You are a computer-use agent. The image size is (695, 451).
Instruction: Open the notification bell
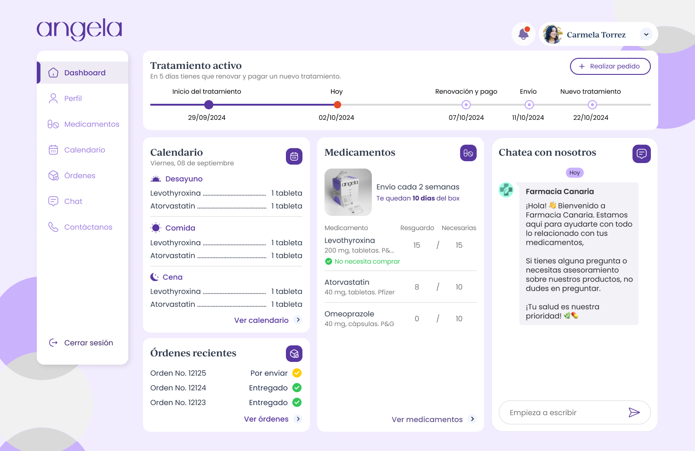click(x=523, y=34)
